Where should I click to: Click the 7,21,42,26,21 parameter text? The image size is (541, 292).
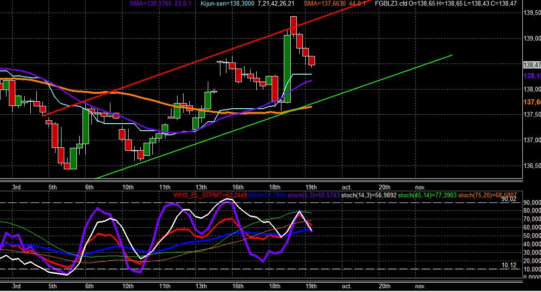(x=276, y=3)
